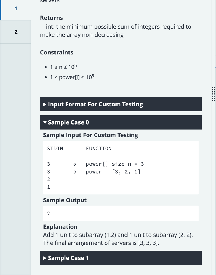Click the Sample Input For Custom Testing heading
216x275 pixels.
coord(90,135)
